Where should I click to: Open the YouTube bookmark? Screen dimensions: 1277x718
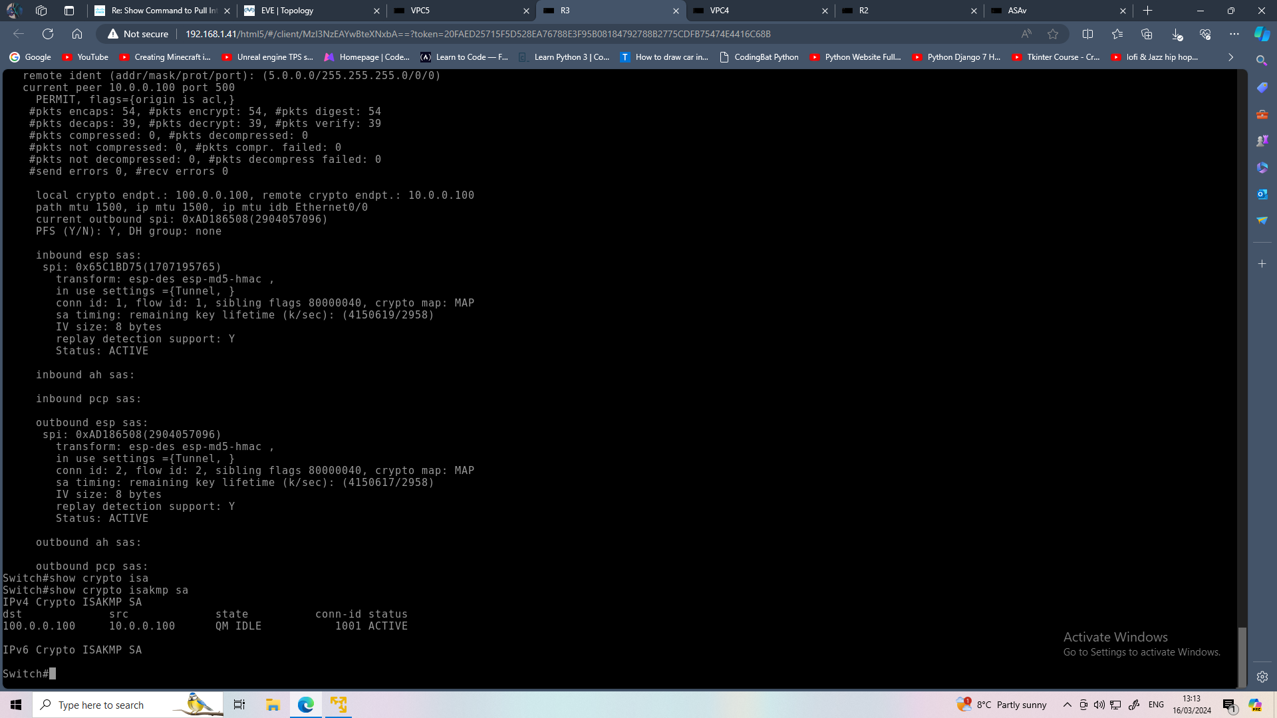point(85,57)
